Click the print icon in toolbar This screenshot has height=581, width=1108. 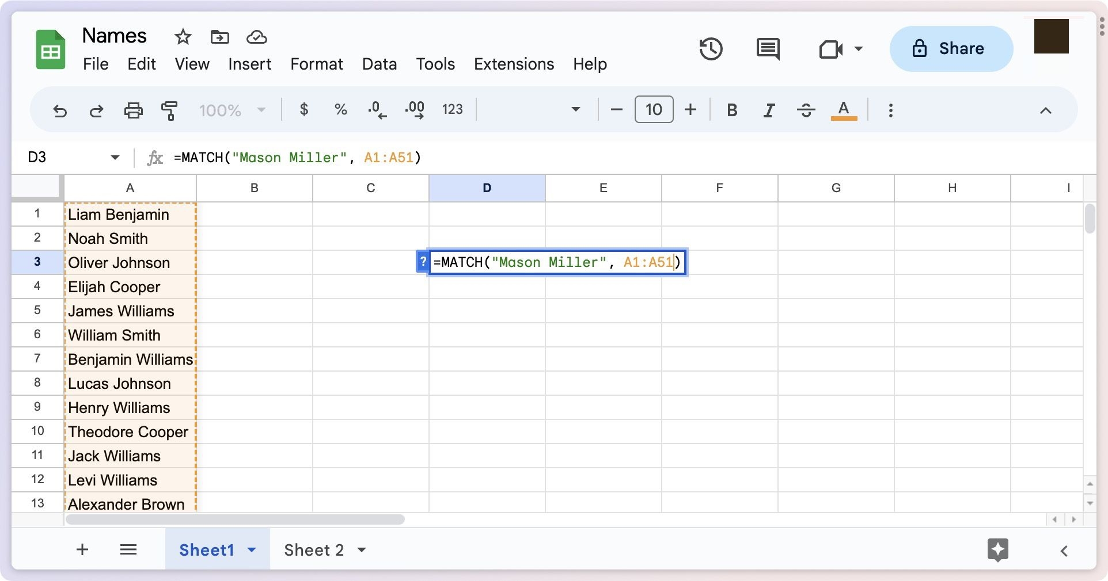click(133, 110)
